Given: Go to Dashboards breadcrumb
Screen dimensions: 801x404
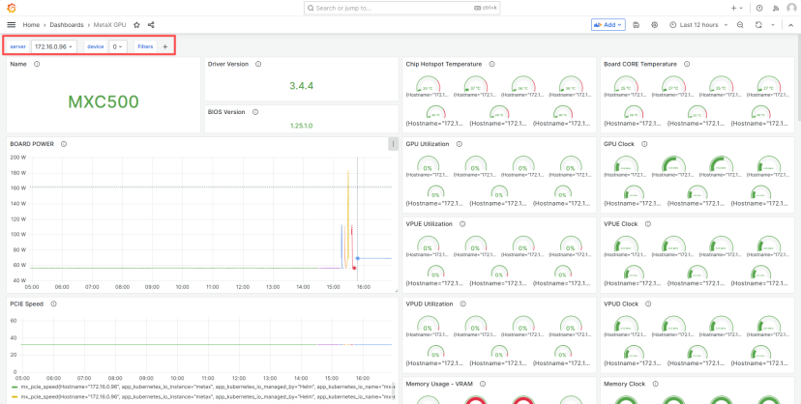Looking at the screenshot, I should (x=67, y=24).
